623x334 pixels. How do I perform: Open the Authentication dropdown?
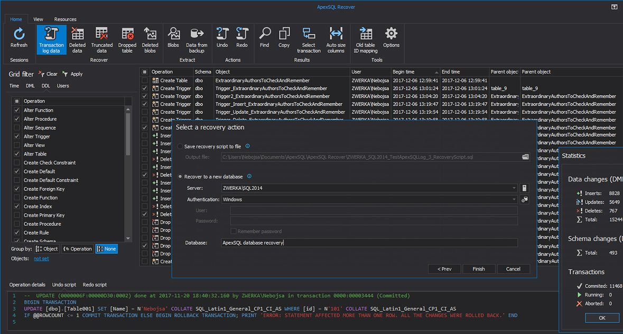514,200
